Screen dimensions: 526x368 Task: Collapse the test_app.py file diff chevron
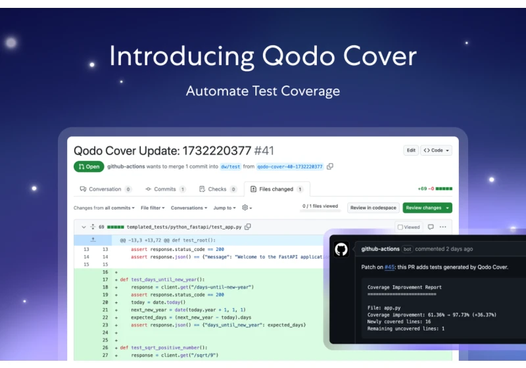click(84, 227)
